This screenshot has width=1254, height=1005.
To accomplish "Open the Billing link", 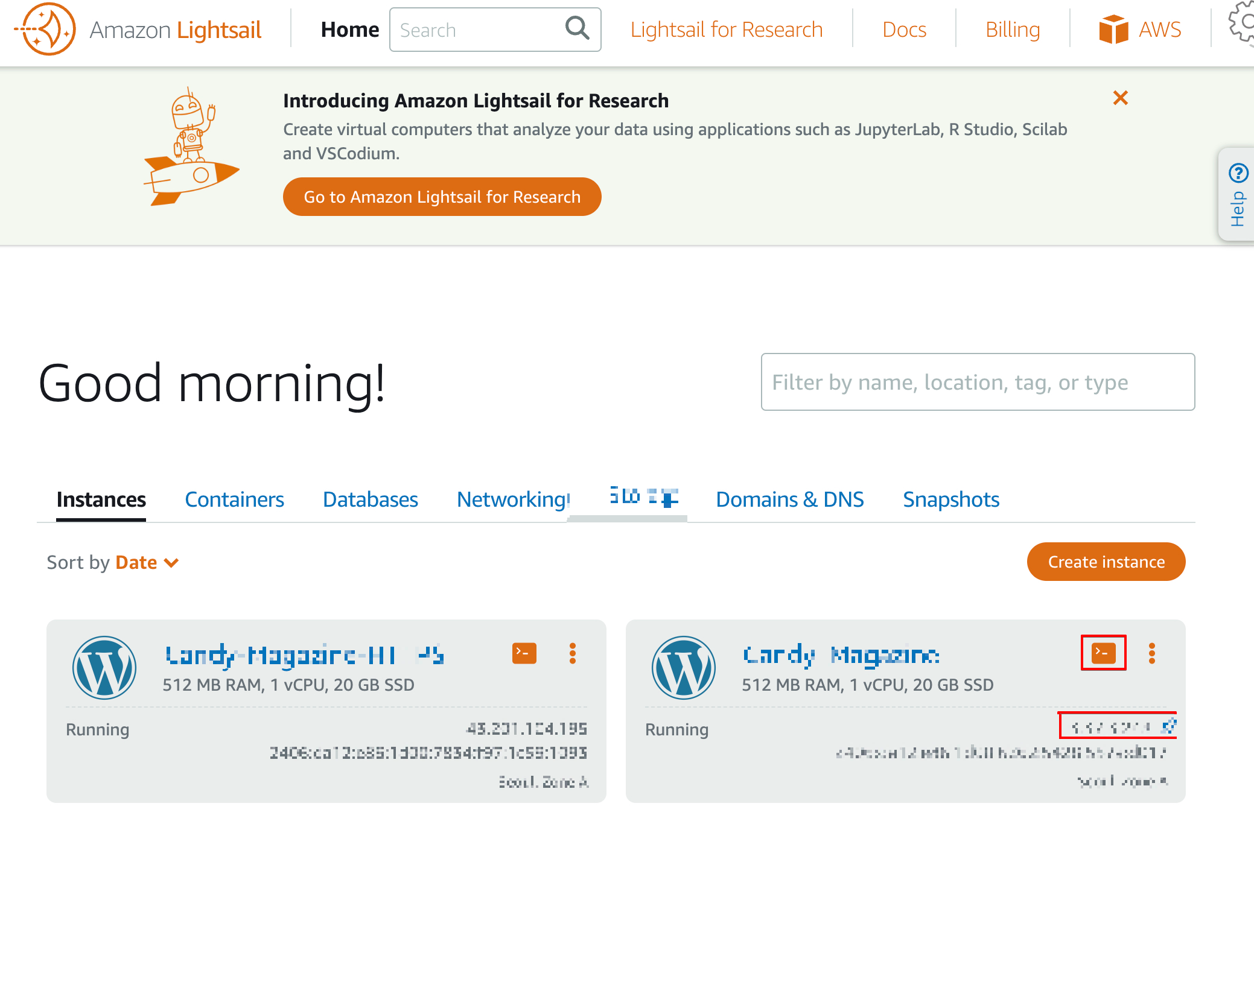I will click(x=1013, y=30).
